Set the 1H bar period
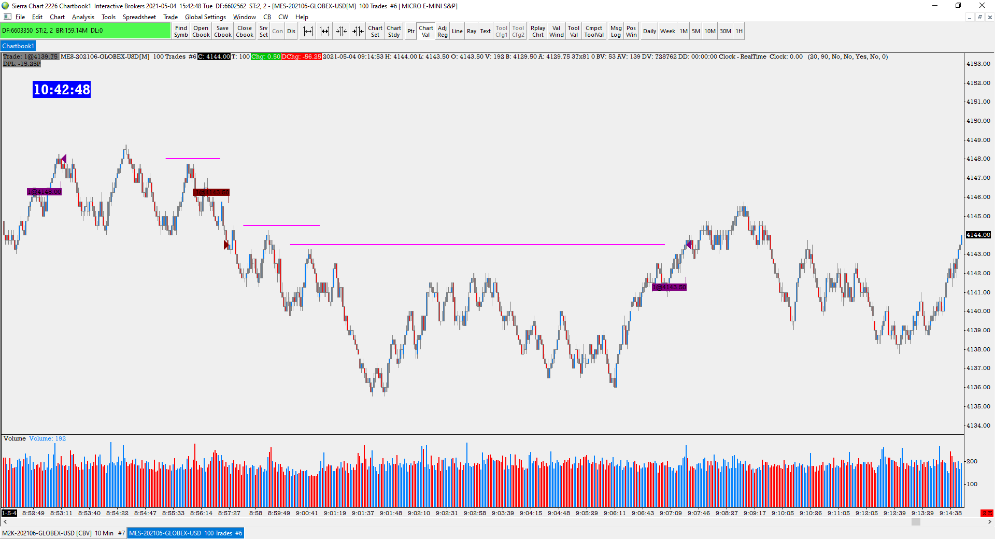Image resolution: width=995 pixels, height=539 pixels. click(739, 31)
